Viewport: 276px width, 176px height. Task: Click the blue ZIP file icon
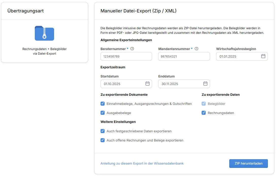(44, 33)
